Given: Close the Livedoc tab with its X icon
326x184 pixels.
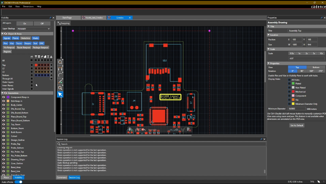Looking at the screenshot, I should click(x=130, y=18).
